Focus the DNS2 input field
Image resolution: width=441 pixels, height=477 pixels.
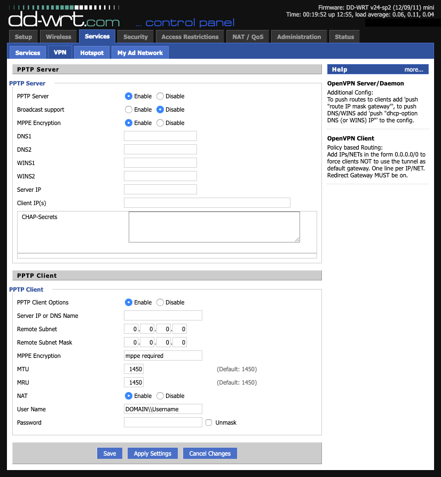tap(160, 150)
